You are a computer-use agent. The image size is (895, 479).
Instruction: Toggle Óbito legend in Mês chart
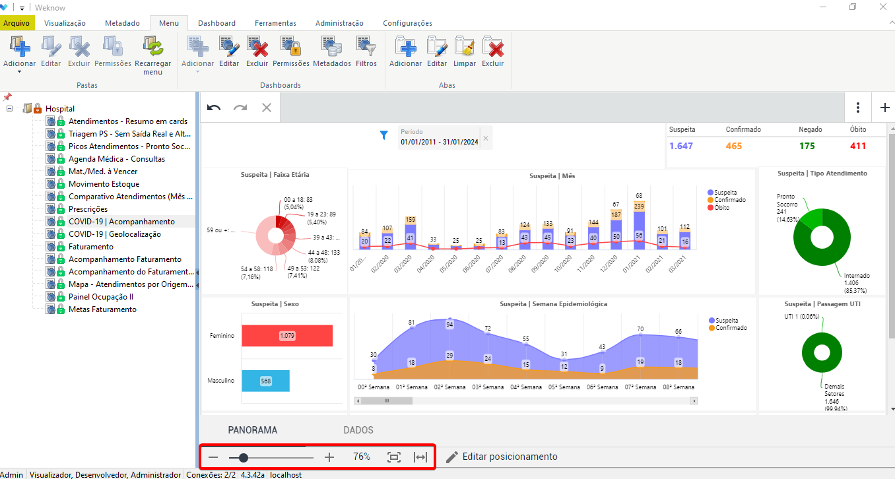[721, 208]
